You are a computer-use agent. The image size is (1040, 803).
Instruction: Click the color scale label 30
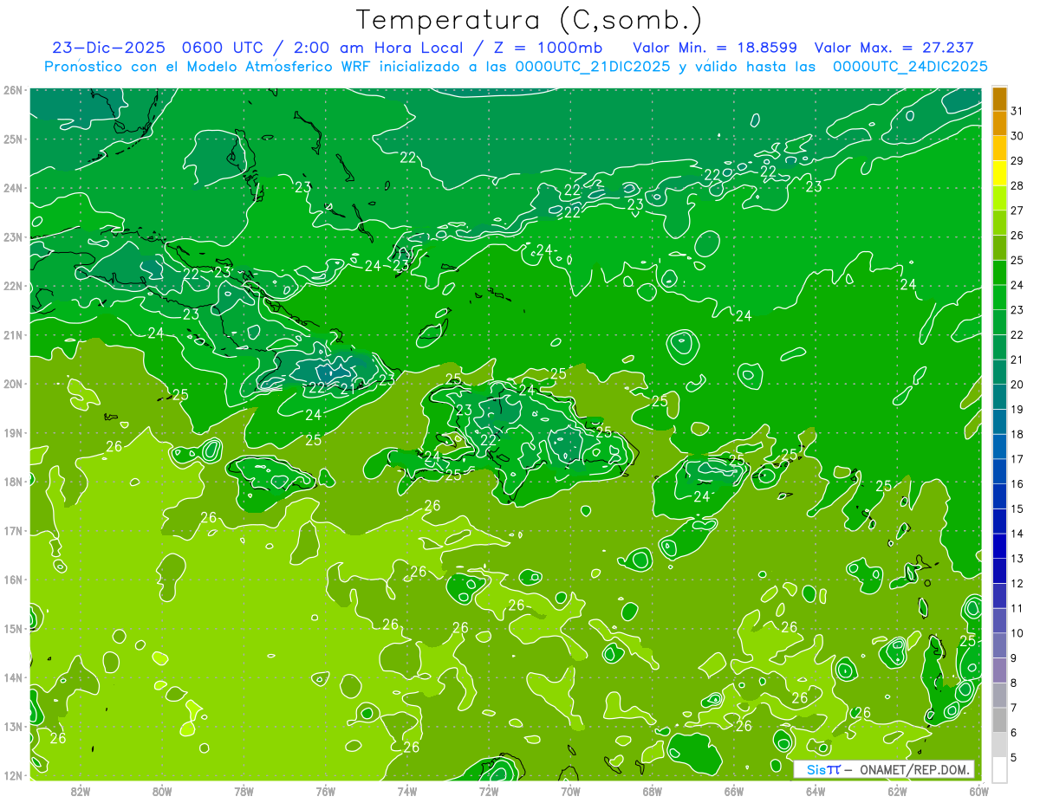coord(1017,135)
